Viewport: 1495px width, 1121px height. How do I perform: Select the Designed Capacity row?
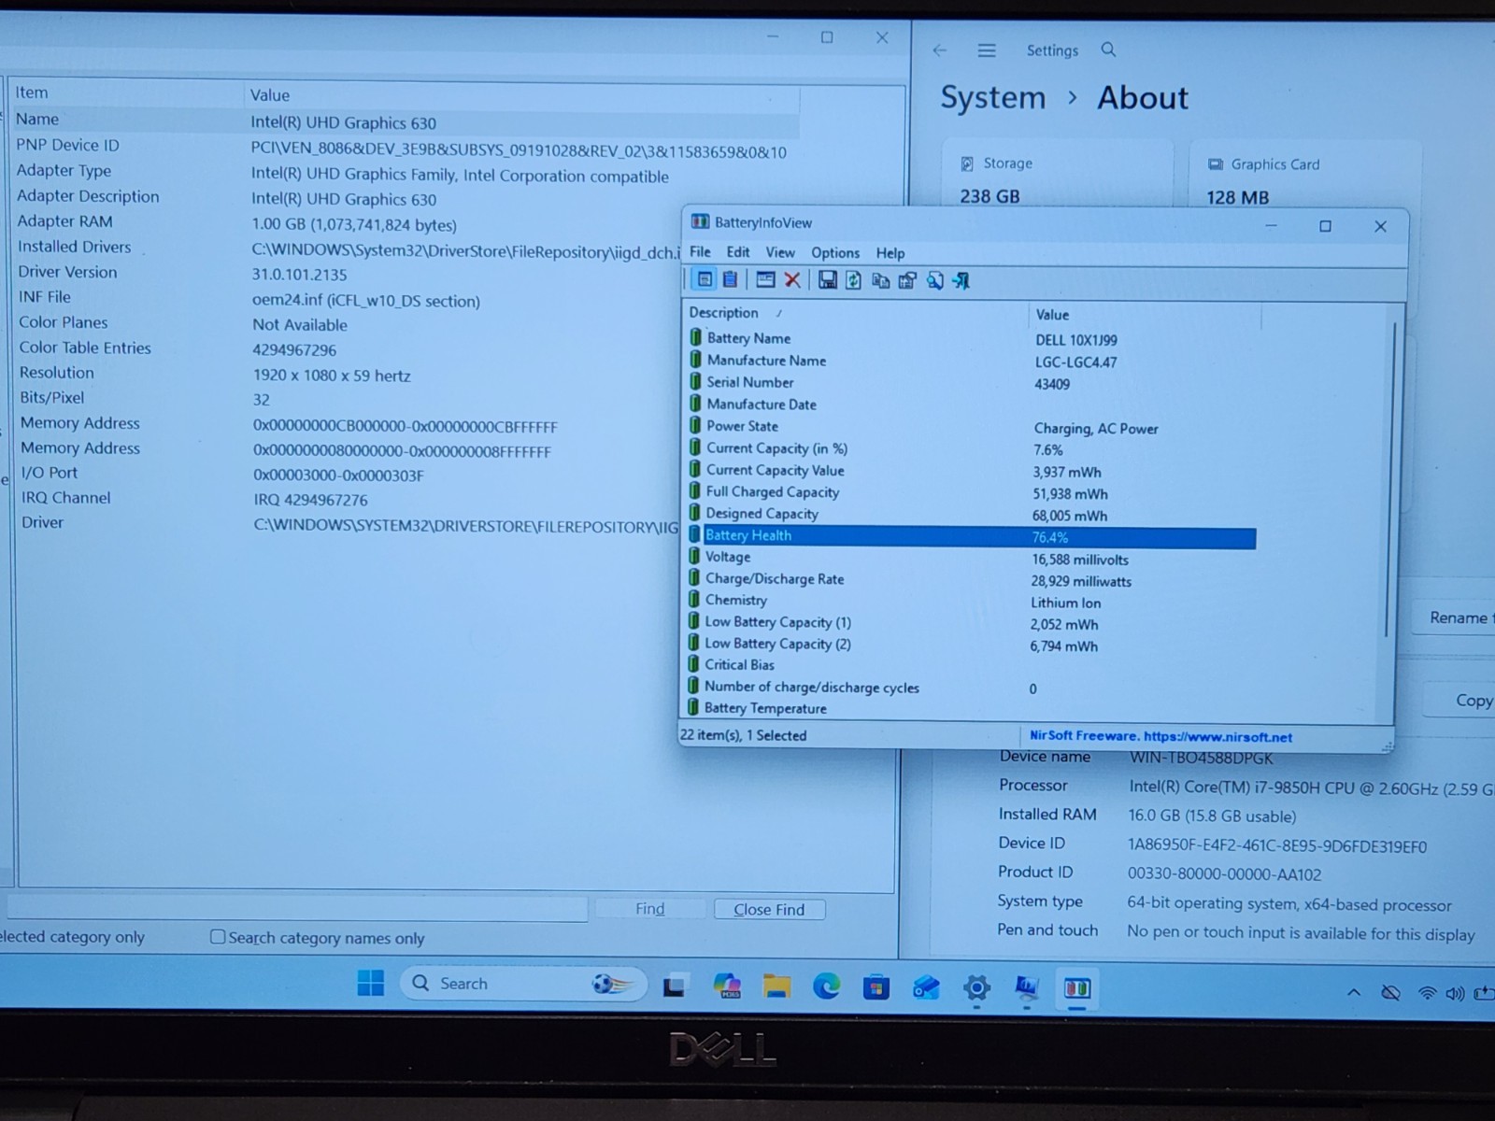tap(972, 514)
